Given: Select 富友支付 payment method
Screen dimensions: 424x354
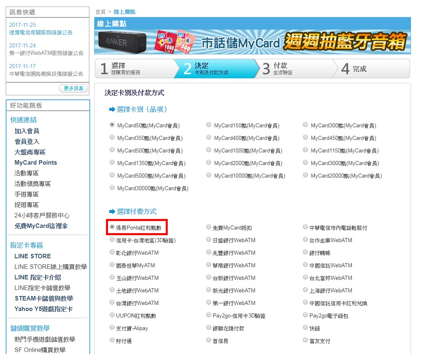Looking at the screenshot, I should [305, 340].
